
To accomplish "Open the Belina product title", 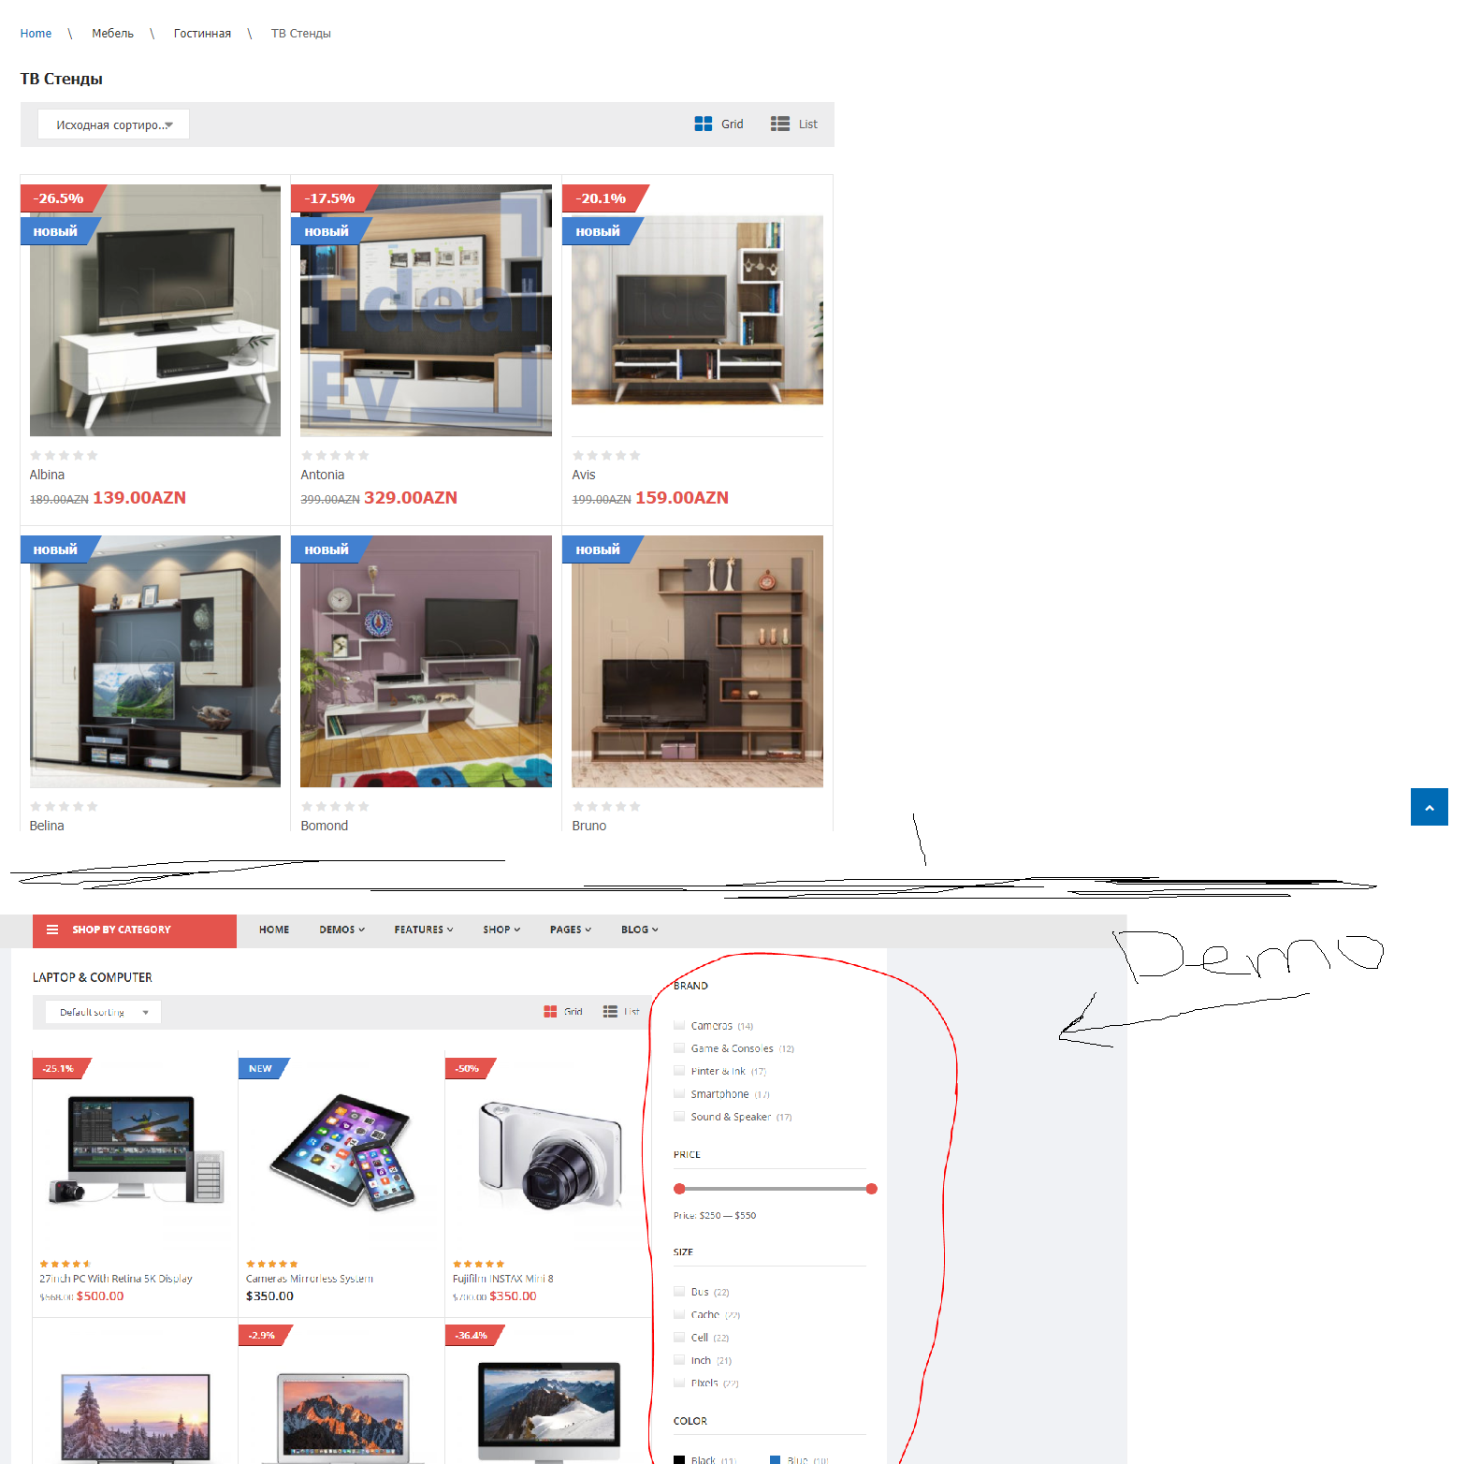I will pos(47,826).
